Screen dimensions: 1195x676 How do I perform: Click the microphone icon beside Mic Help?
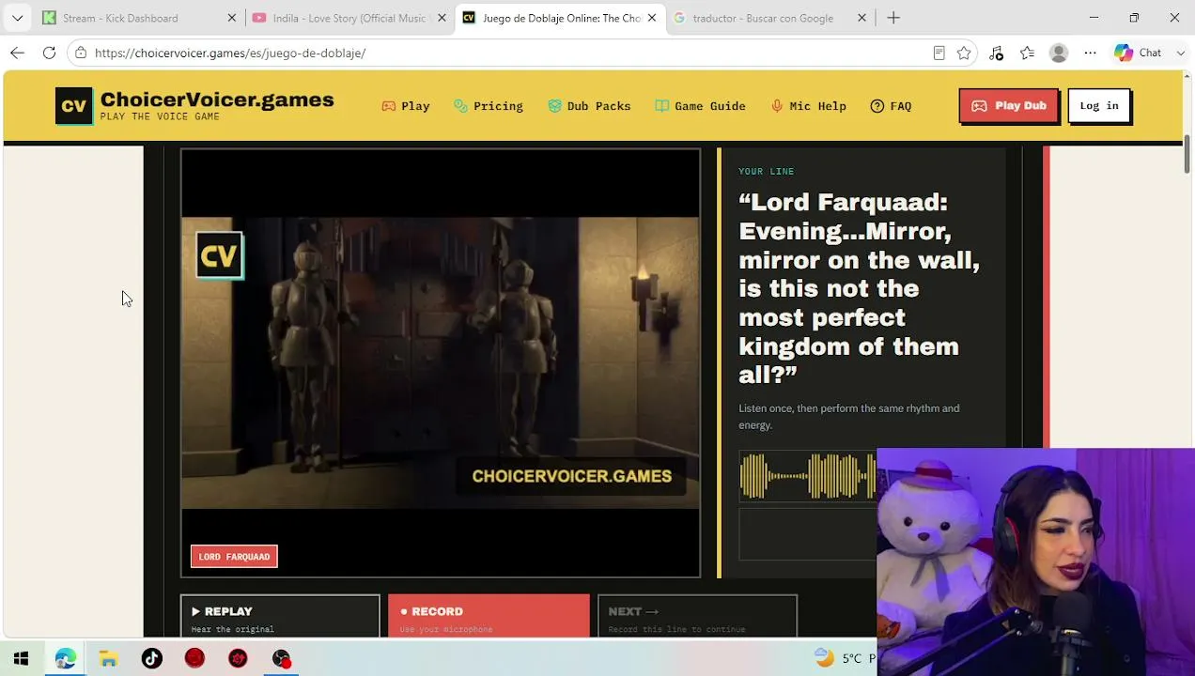point(777,106)
